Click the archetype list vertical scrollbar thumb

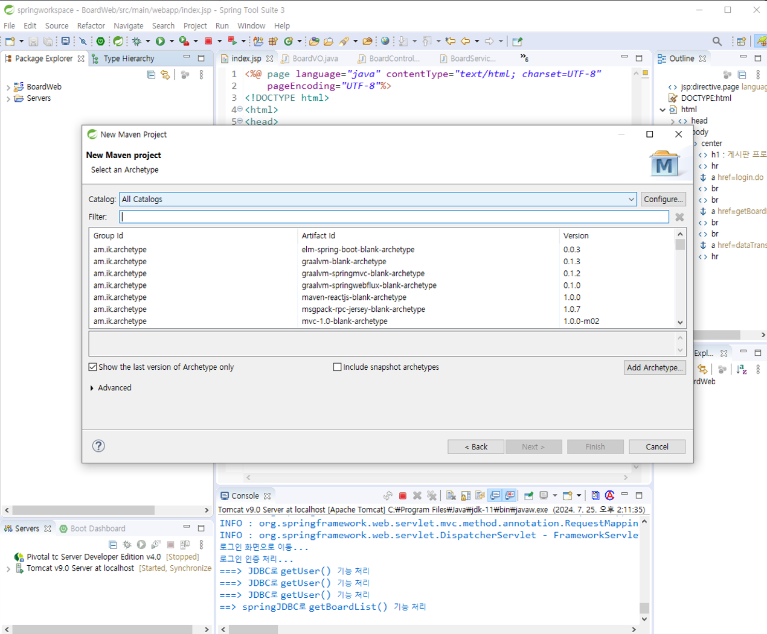click(x=680, y=244)
